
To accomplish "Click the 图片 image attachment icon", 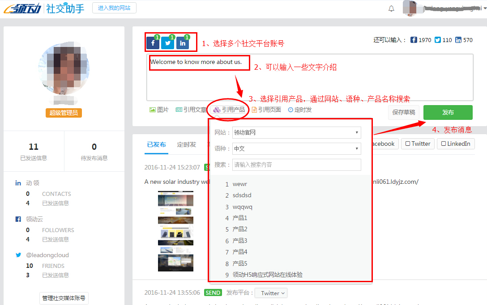I will click(153, 110).
